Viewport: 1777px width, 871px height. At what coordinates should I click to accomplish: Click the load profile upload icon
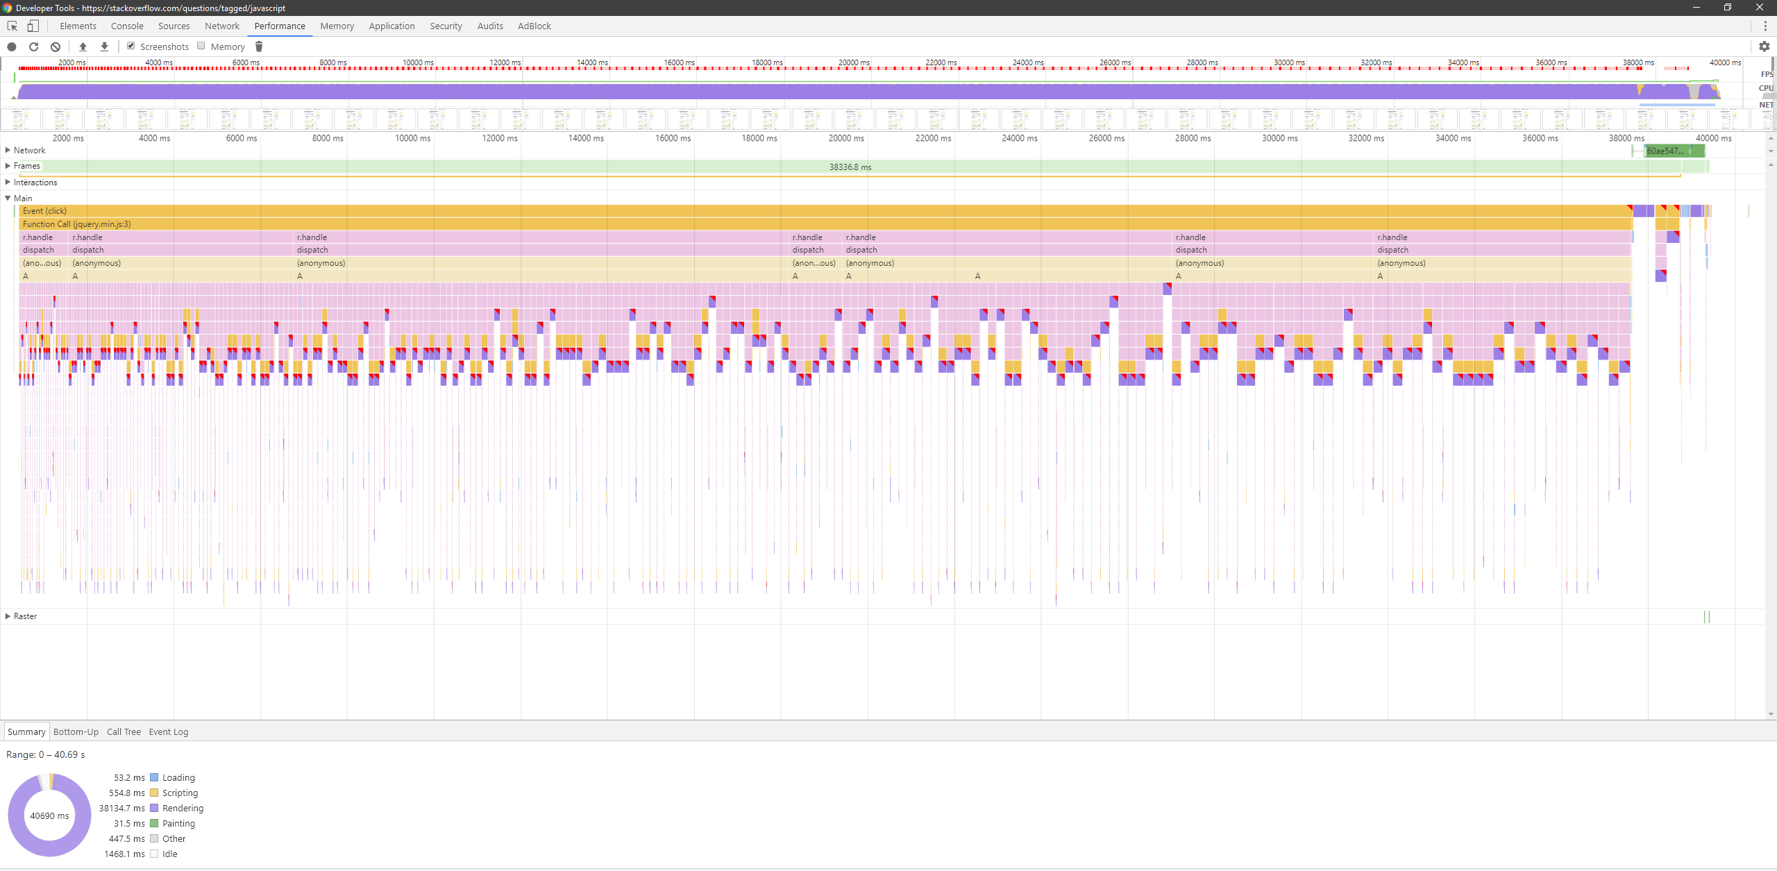click(83, 46)
